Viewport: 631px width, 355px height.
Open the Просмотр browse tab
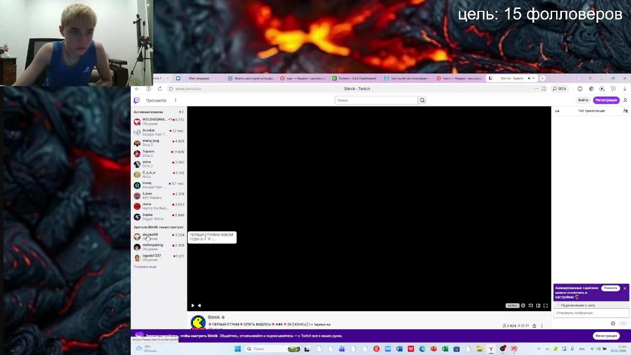(156, 101)
